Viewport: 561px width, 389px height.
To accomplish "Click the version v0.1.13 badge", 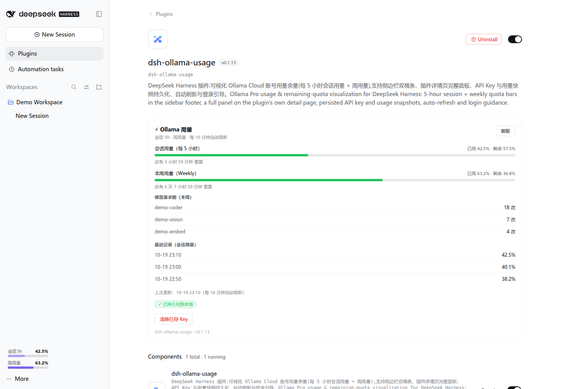I will coord(229,63).
